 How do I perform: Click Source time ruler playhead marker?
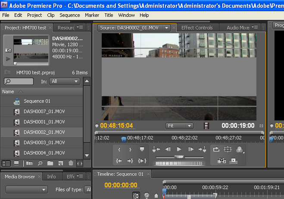[x=124, y=139]
